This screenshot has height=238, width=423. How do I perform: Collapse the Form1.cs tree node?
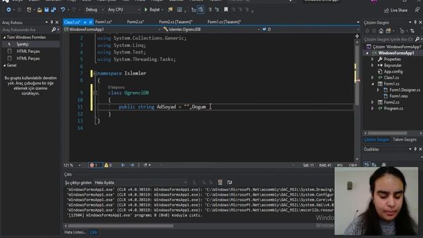tap(373, 84)
